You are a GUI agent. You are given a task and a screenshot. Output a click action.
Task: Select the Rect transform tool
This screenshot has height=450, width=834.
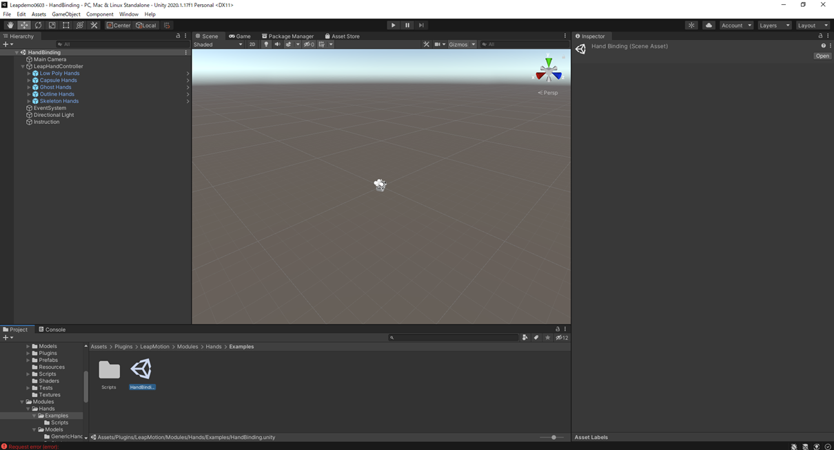pos(66,25)
